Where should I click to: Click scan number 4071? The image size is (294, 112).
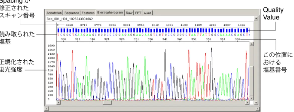click(x=170, y=25)
